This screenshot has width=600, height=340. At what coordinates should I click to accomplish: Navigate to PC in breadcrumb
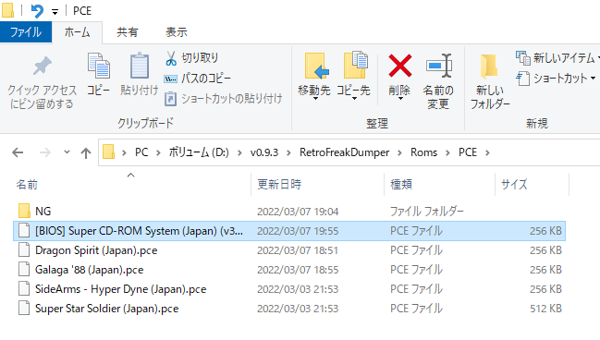coord(141,152)
